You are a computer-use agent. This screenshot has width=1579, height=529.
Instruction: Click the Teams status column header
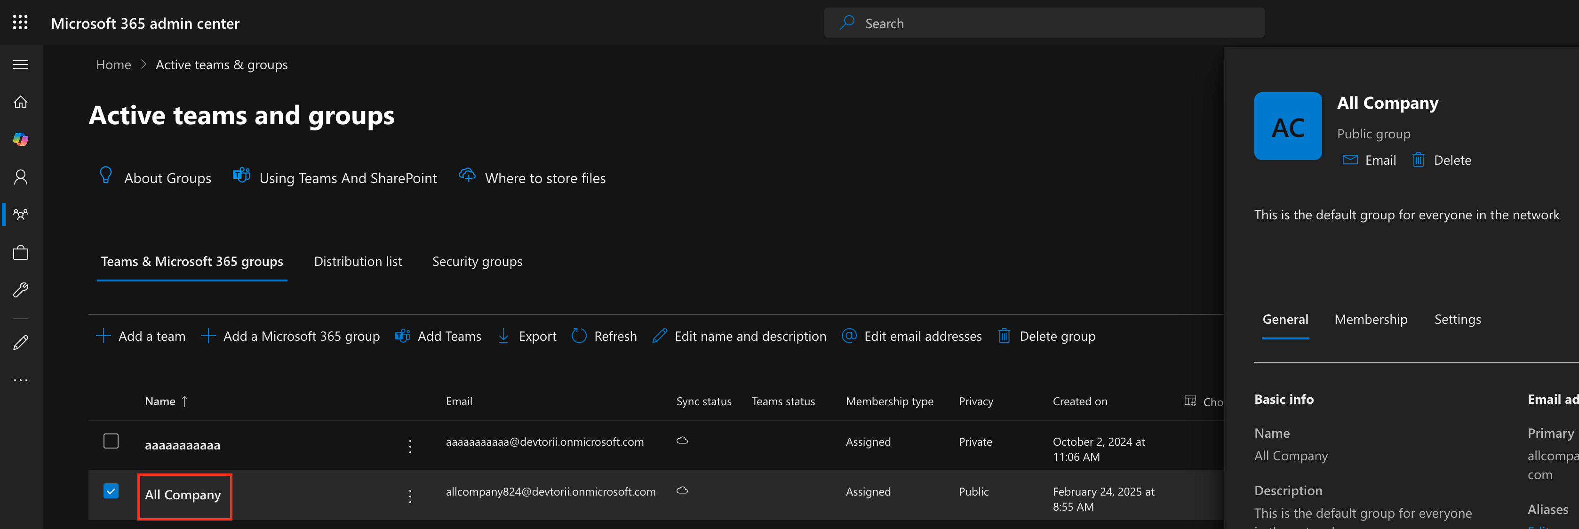pyautogui.click(x=783, y=401)
